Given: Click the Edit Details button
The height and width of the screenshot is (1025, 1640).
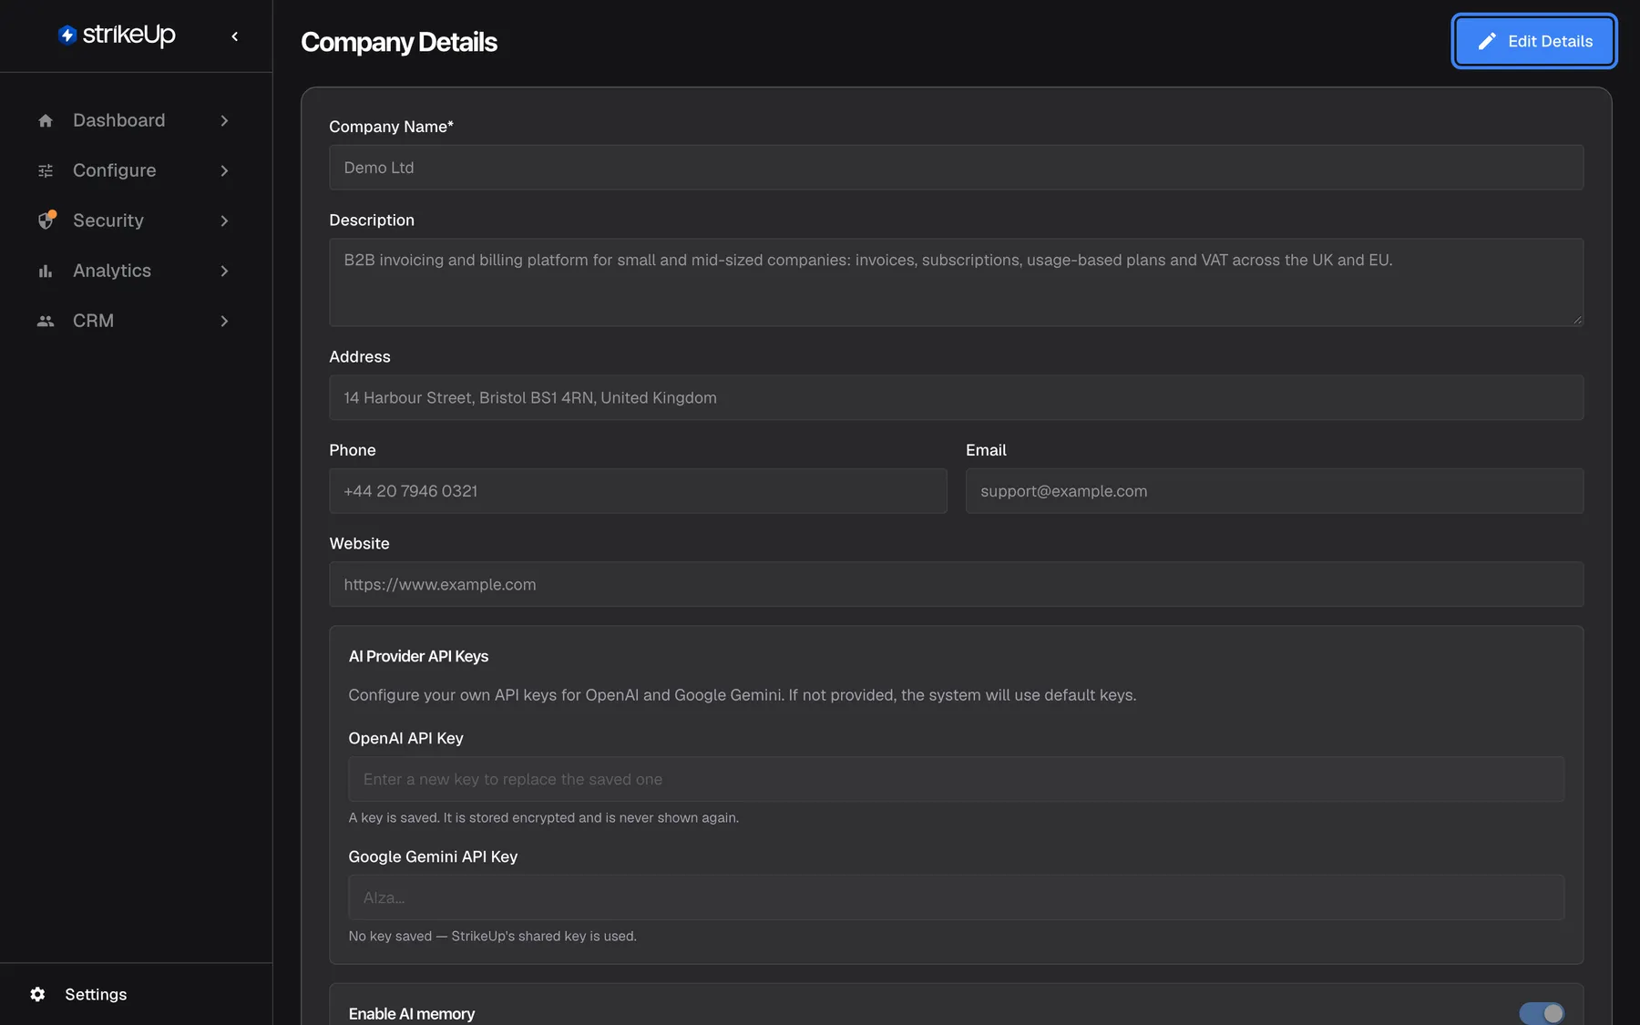Looking at the screenshot, I should pyautogui.click(x=1534, y=41).
